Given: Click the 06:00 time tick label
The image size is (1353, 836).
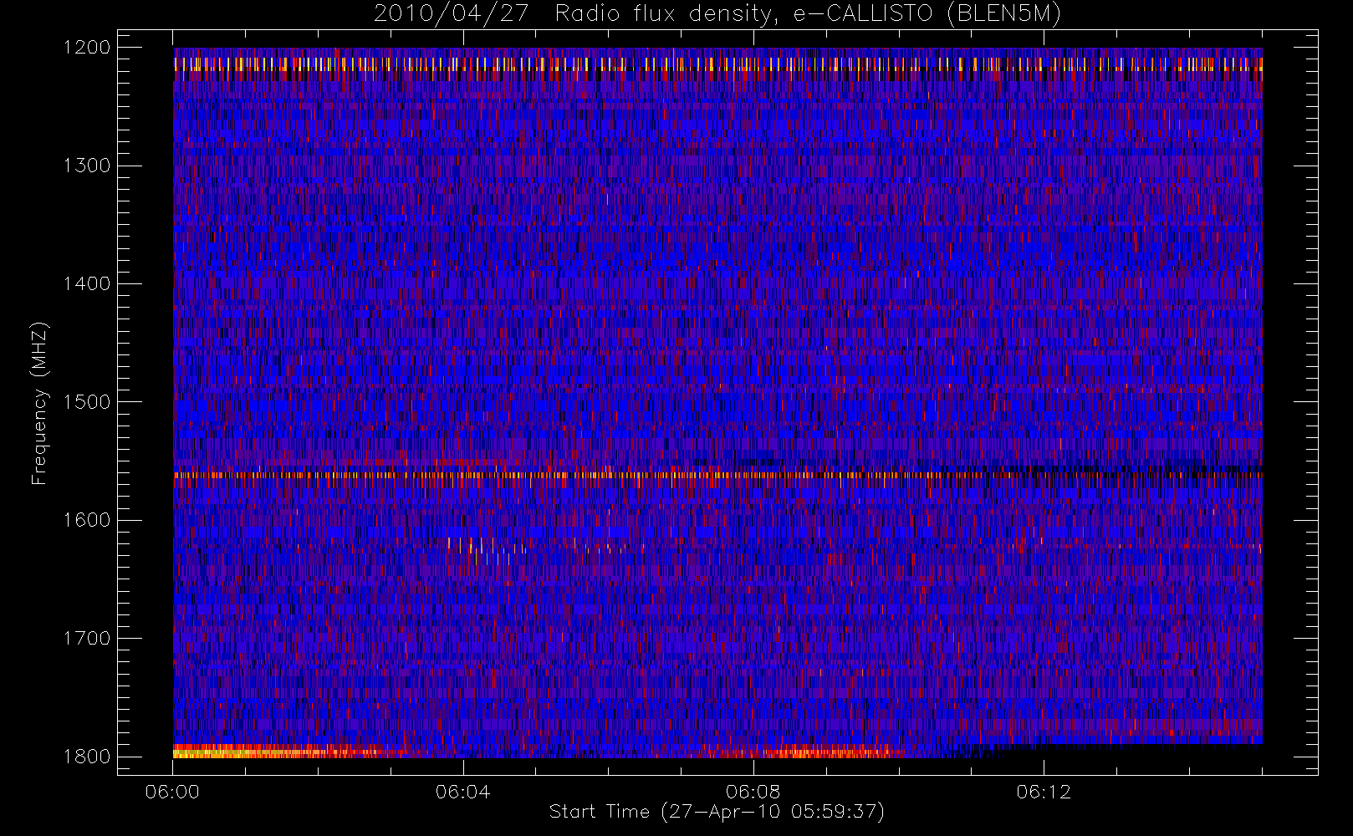Looking at the screenshot, I should click(x=172, y=792).
